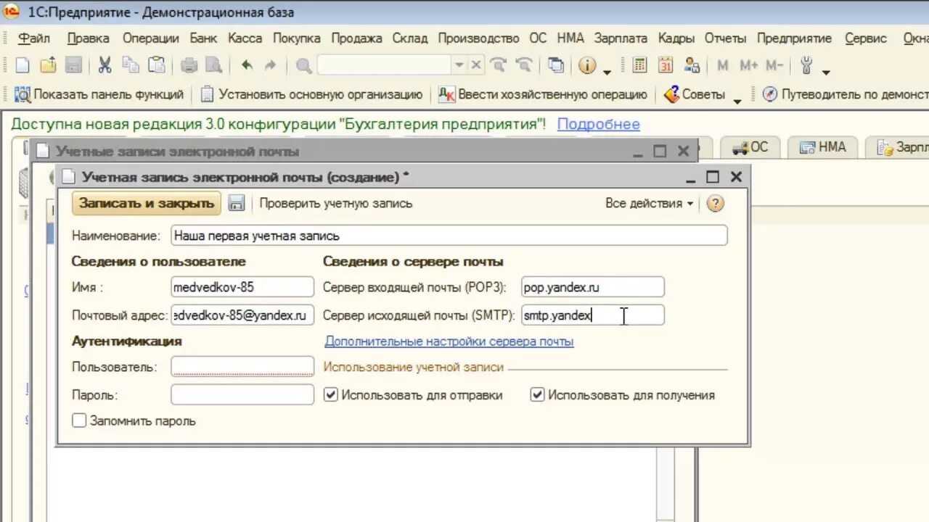The image size is (929, 522).
Task: Click the M+ memory add button
Action: pos(749,66)
